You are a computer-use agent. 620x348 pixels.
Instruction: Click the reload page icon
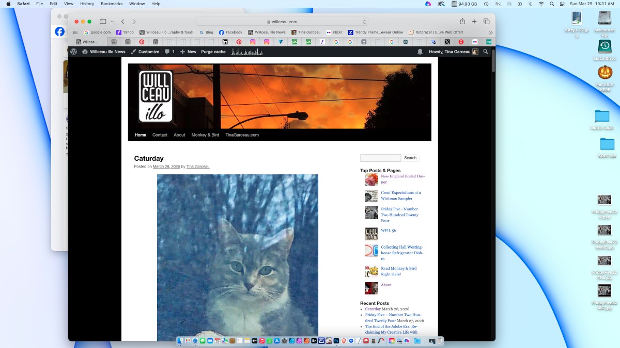click(x=365, y=22)
